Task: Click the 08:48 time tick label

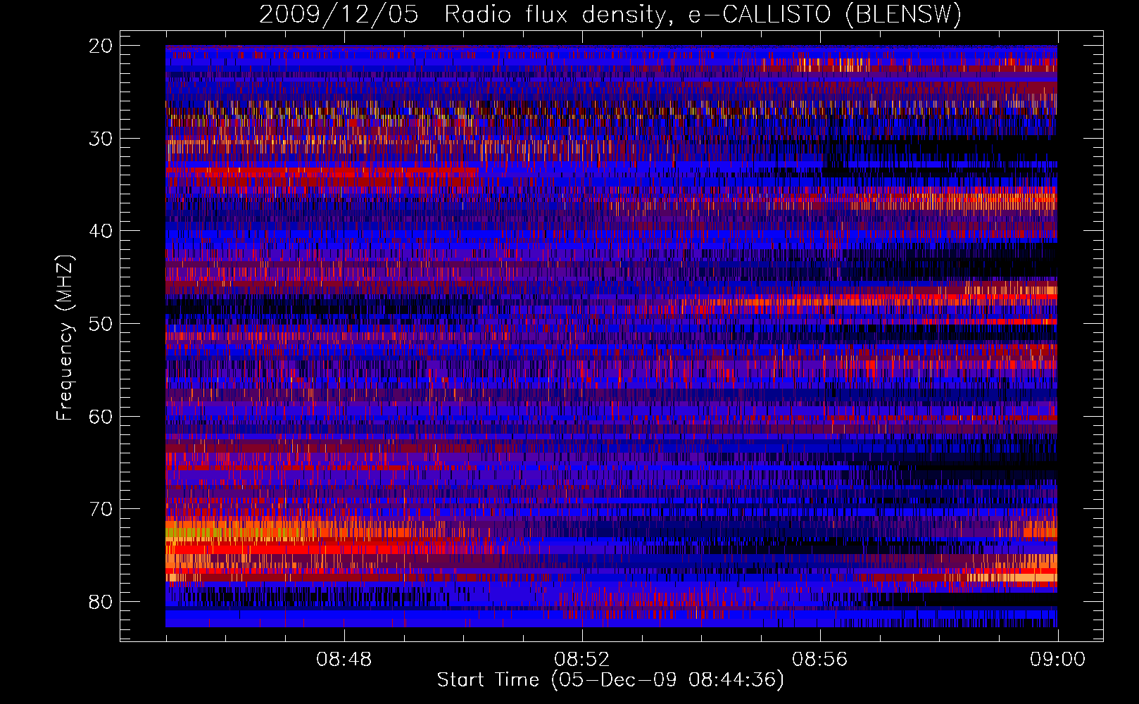Action: click(344, 660)
